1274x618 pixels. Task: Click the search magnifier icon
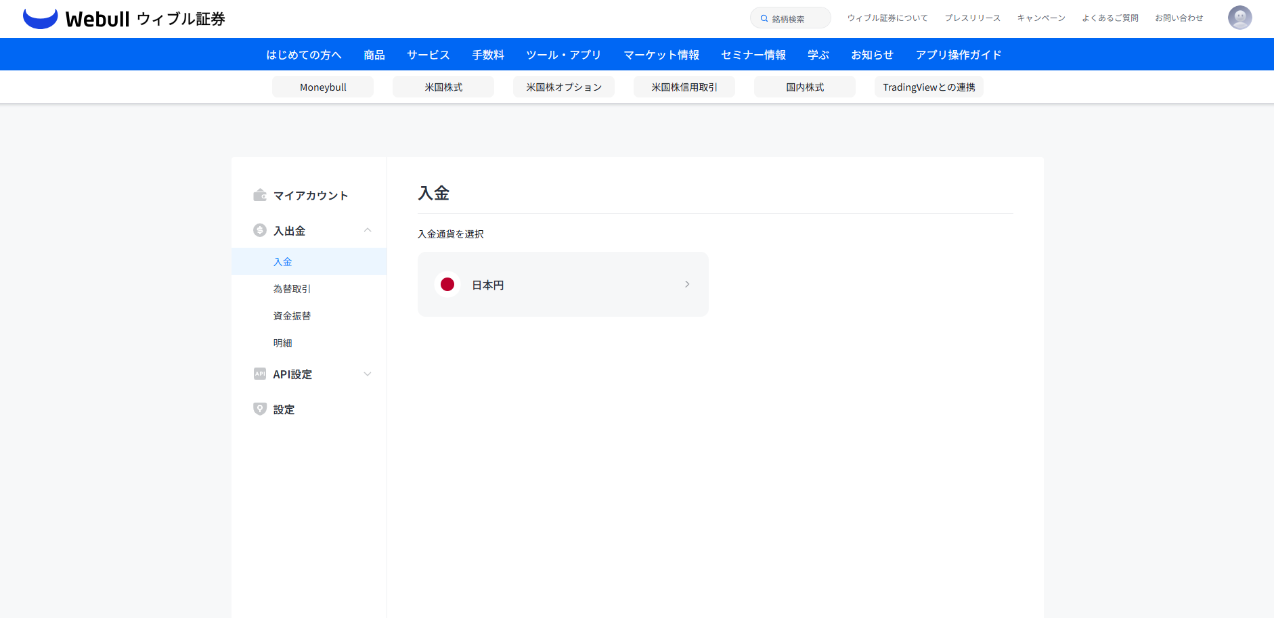(764, 19)
